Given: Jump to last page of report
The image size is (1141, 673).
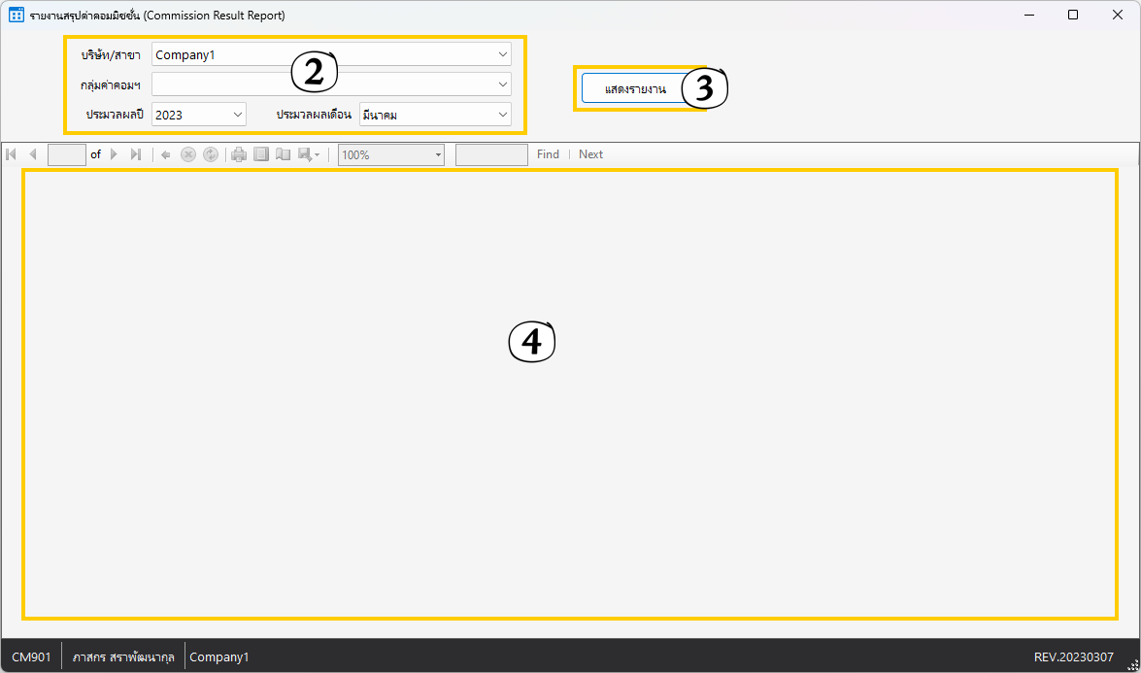Looking at the screenshot, I should pyautogui.click(x=136, y=154).
